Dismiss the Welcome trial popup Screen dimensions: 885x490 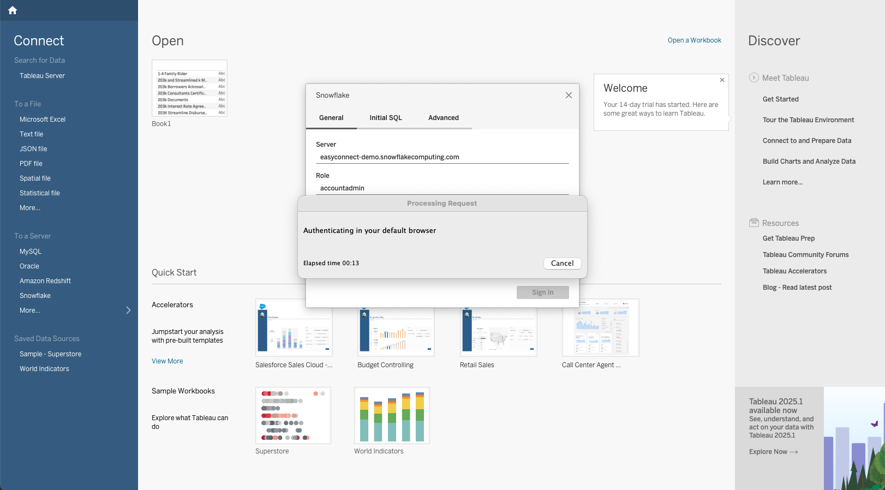pyautogui.click(x=722, y=80)
